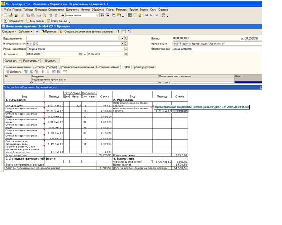282x225 pixels.
Task: Open Рабочий стол from toolbar
Action: pos(13,21)
